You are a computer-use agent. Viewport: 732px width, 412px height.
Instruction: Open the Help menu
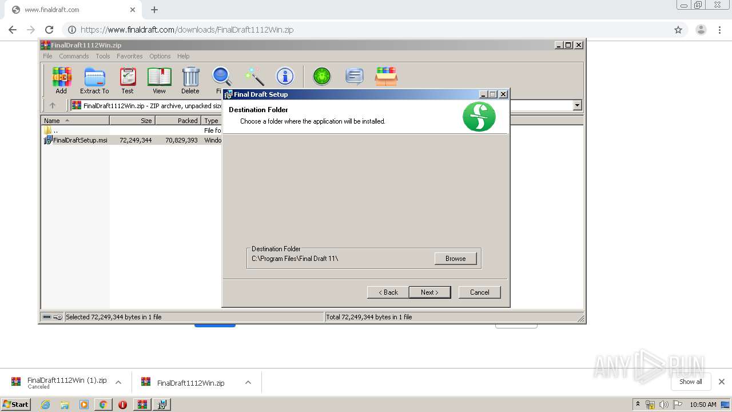point(183,56)
